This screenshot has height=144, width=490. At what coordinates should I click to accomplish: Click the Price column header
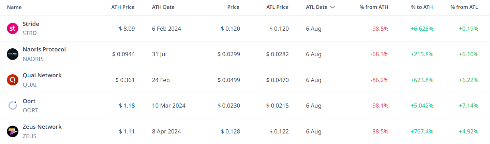[x=233, y=7]
